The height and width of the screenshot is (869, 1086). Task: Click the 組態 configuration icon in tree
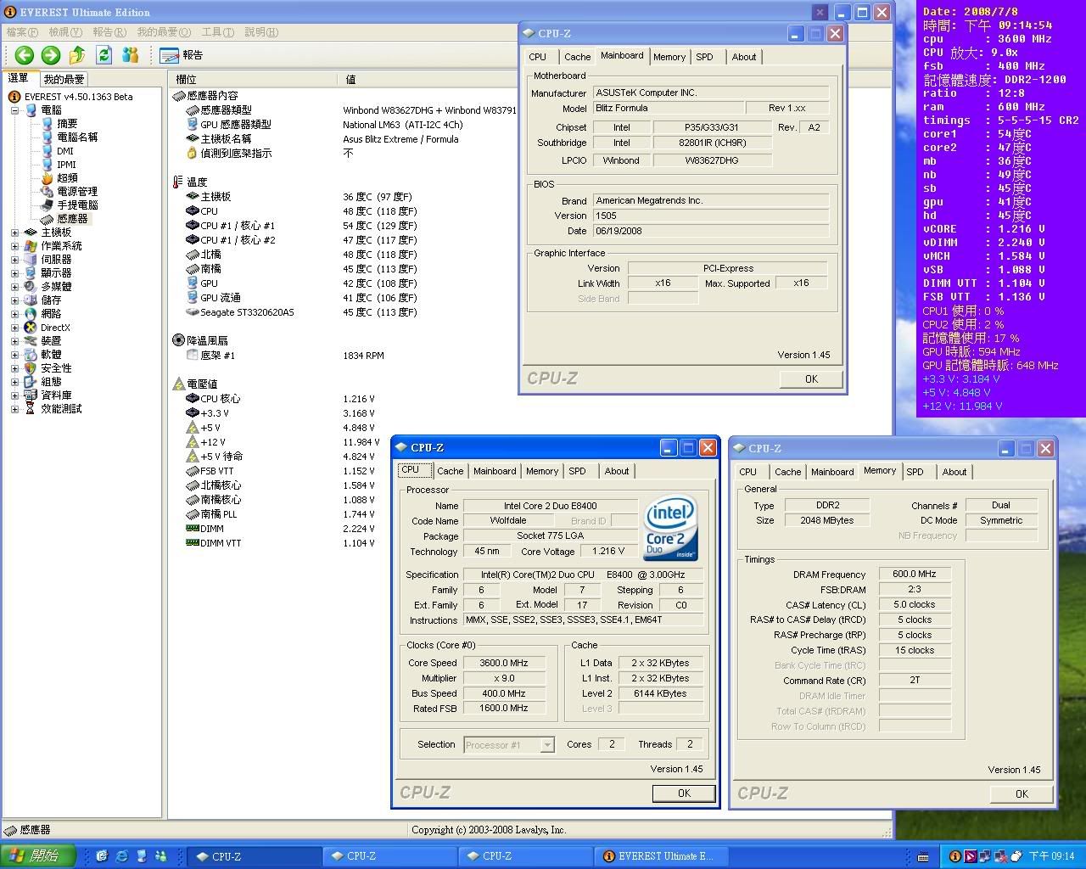tap(31, 382)
